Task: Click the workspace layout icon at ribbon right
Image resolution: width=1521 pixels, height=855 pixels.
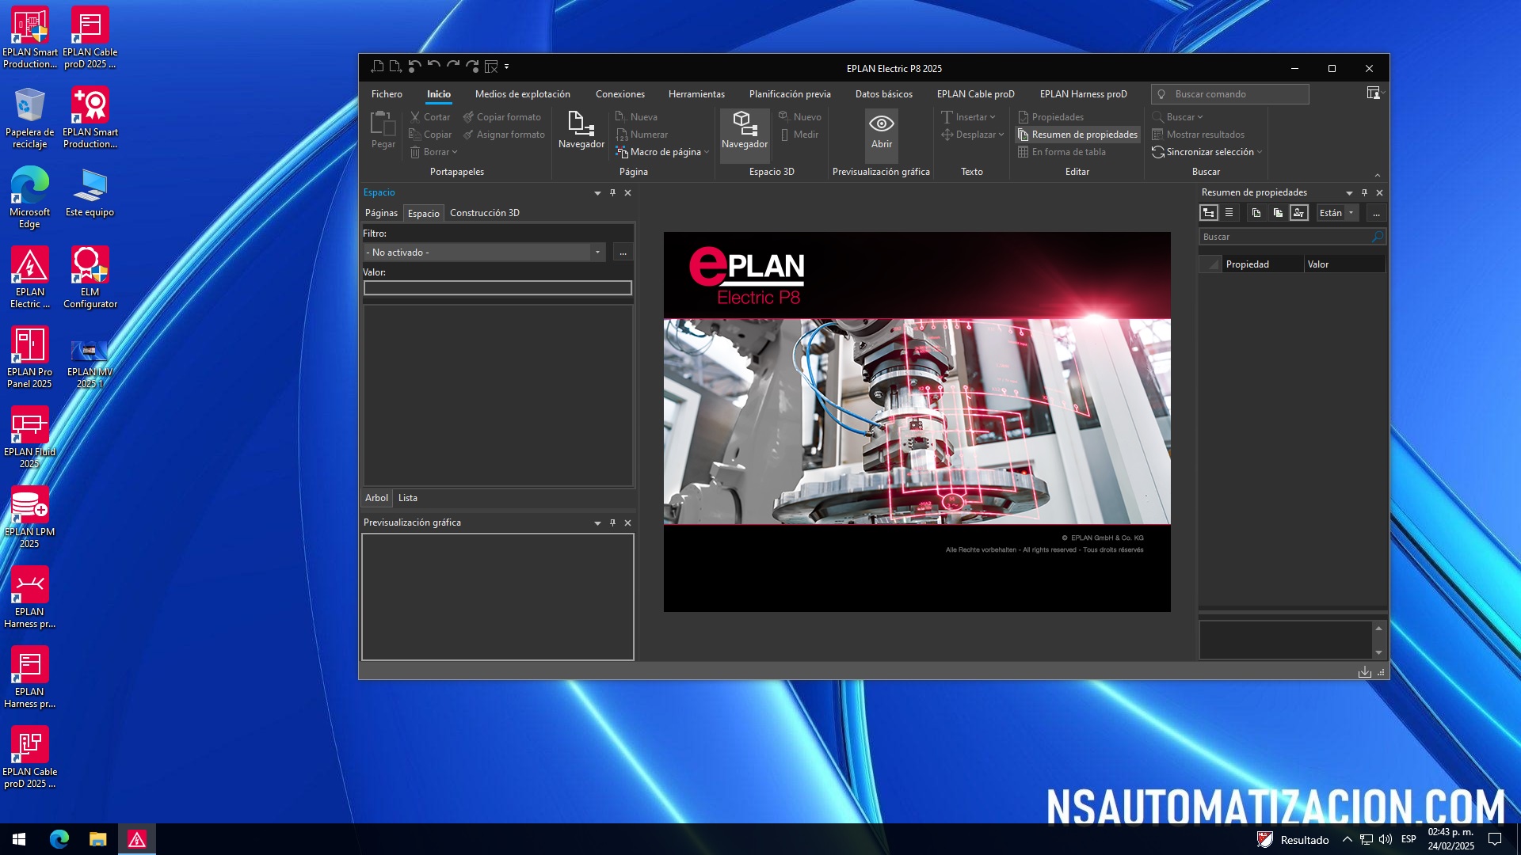Action: point(1374,93)
